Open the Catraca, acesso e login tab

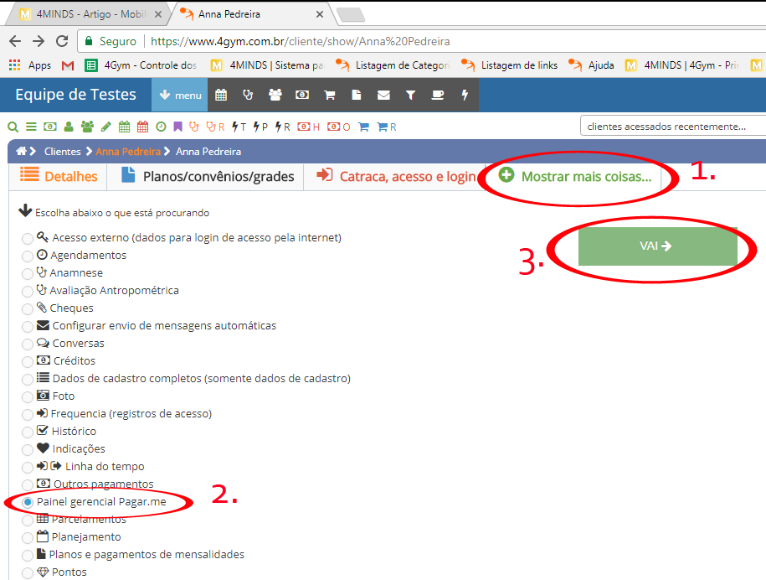click(x=395, y=177)
